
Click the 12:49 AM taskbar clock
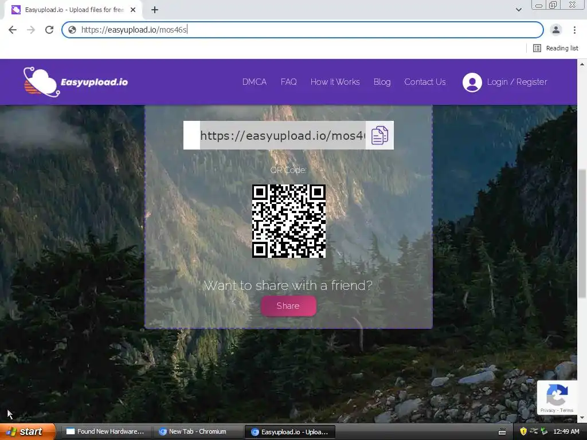566,431
